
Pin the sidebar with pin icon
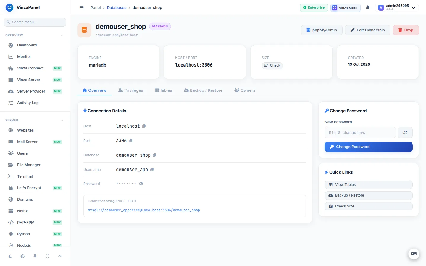[35, 256]
